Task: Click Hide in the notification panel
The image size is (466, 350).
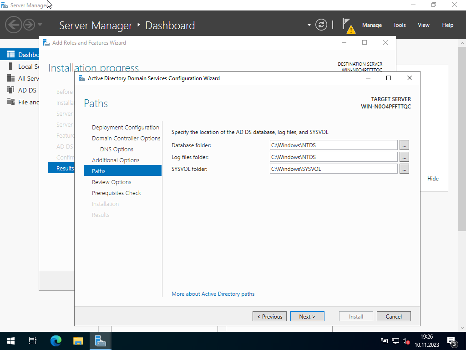Action: pos(433,179)
